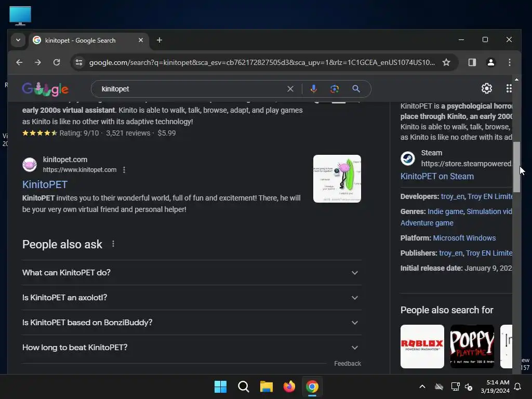The image size is (532, 399).
Task: Open volume muted tray icon
Action: point(469,387)
